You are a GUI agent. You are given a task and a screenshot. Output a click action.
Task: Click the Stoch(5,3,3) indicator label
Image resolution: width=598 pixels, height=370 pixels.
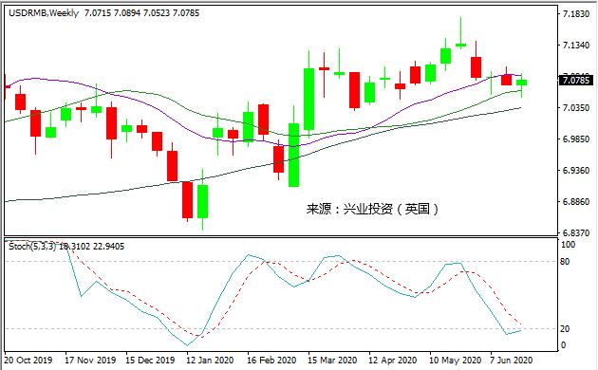32,246
